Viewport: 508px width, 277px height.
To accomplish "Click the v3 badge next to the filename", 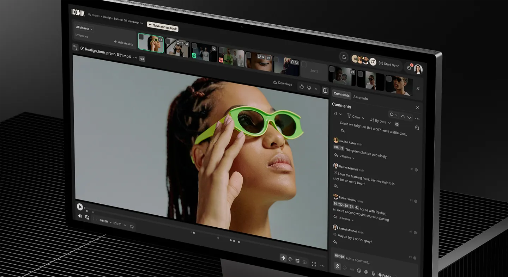I will [142, 59].
